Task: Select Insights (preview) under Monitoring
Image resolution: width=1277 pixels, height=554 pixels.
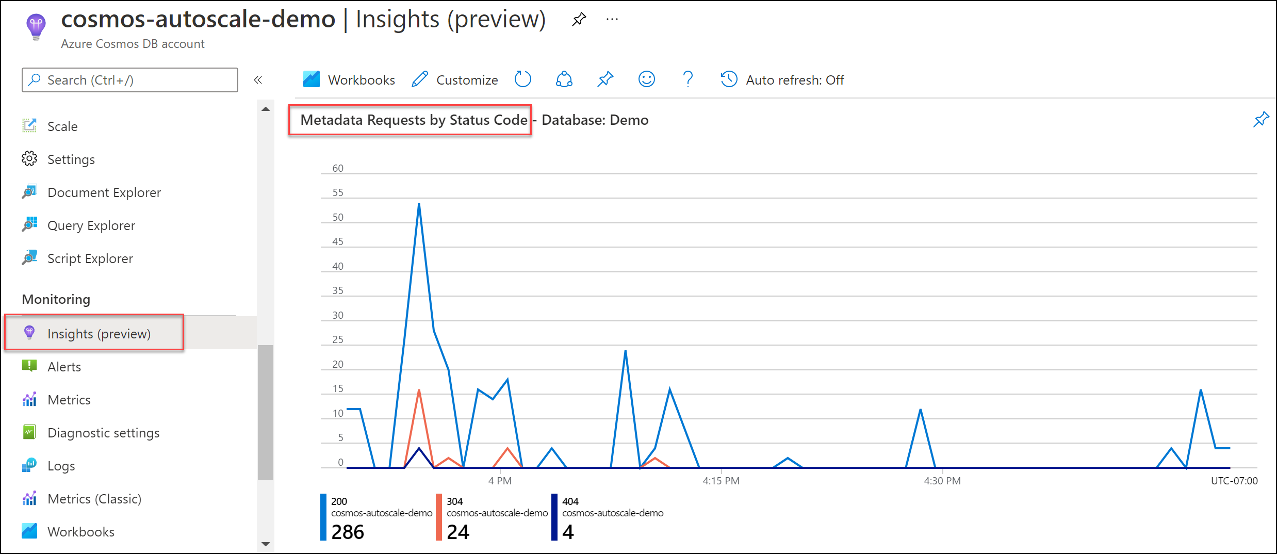Action: pos(99,333)
